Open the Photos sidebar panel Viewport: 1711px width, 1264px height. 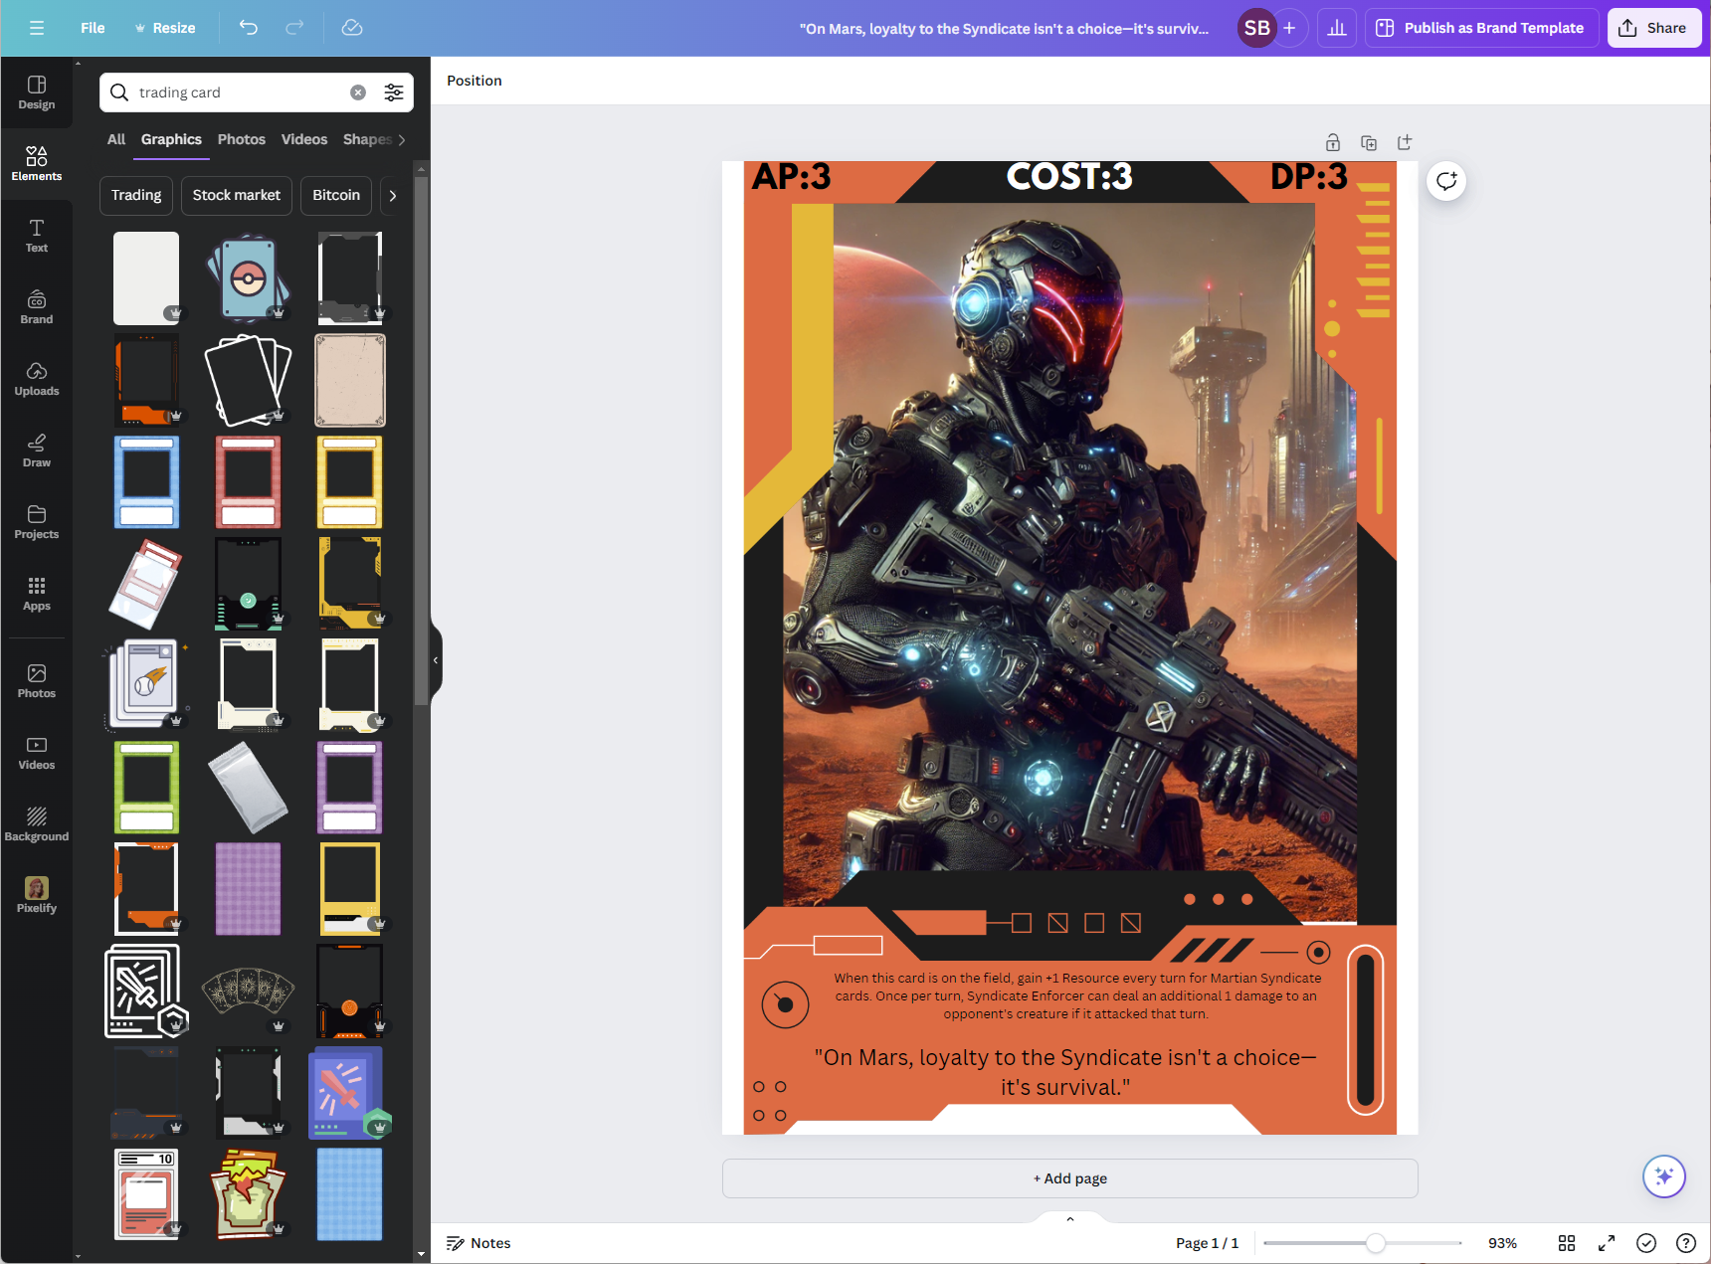[x=37, y=681]
